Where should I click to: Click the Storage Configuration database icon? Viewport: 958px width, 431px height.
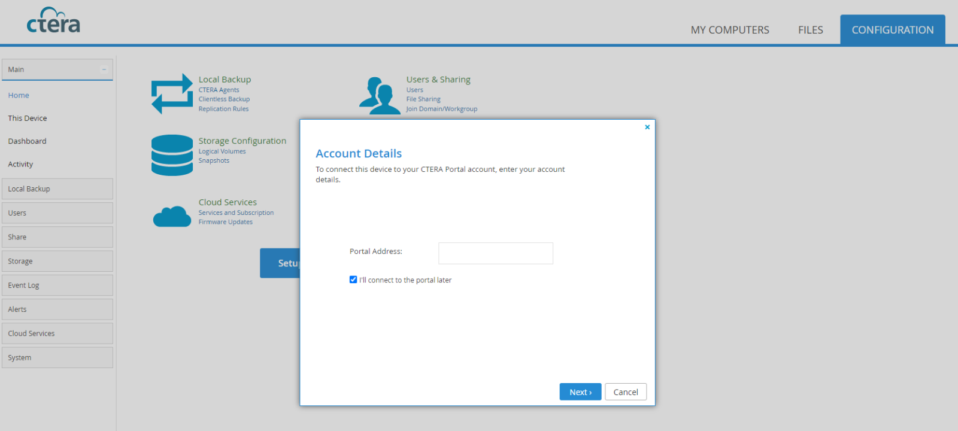click(172, 155)
